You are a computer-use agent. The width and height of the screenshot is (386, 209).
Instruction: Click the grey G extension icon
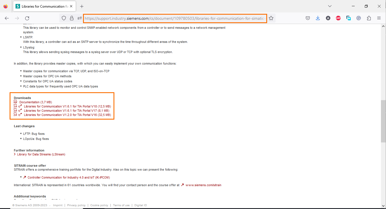tap(359, 18)
